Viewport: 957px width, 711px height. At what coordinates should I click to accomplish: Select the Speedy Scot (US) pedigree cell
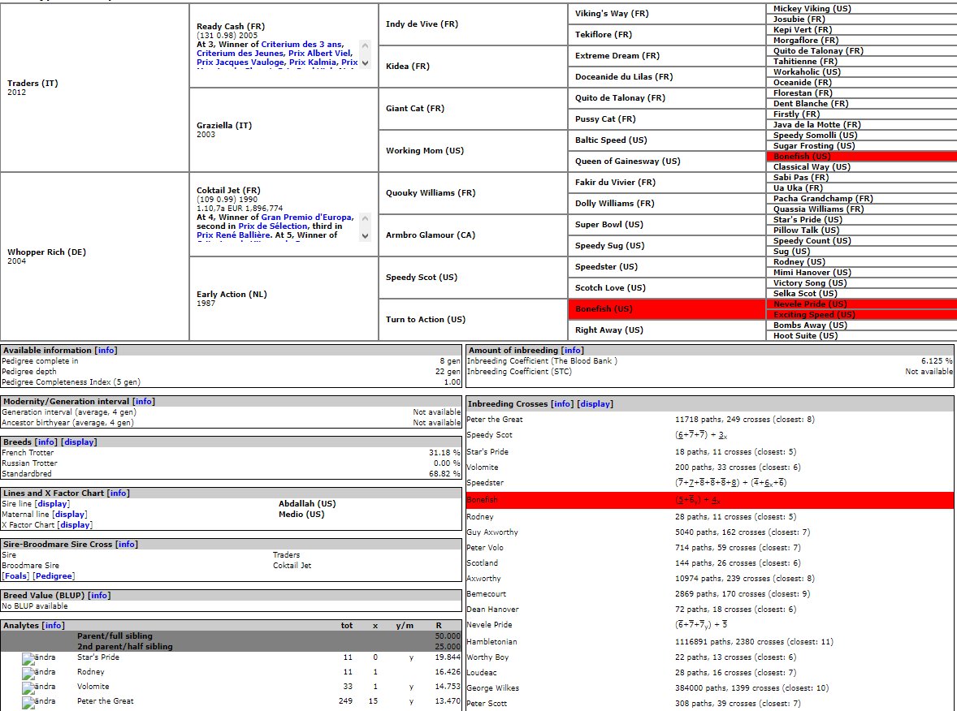click(x=473, y=278)
